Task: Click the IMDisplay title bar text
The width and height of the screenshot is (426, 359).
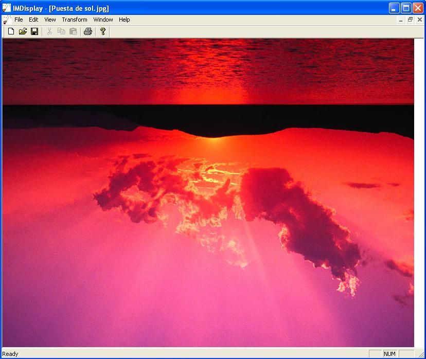Action: pyautogui.click(x=61, y=8)
